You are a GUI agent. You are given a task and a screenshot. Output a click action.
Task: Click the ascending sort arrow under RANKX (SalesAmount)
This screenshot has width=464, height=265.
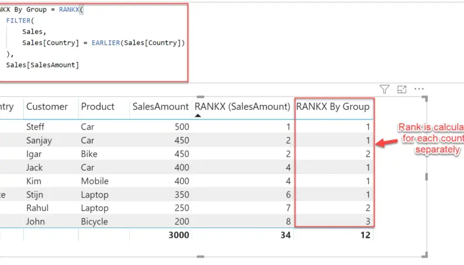tap(198, 115)
